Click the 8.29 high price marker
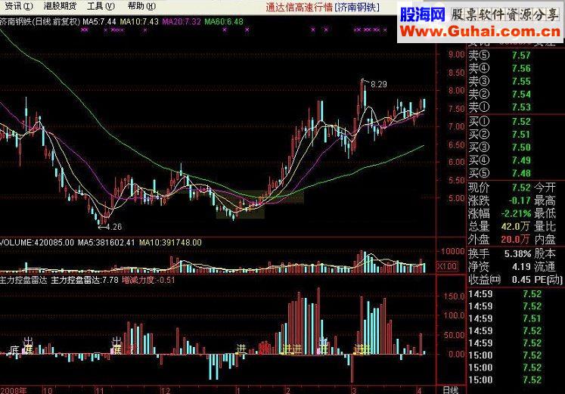The width and height of the screenshot is (565, 394). coord(378,84)
